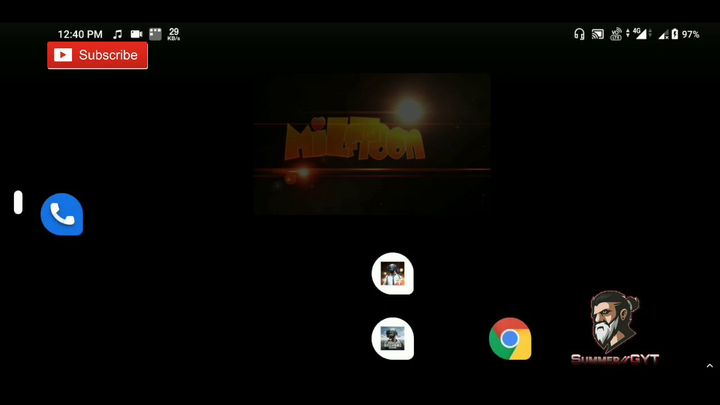
Task: Tap the 97% battery percentage
Action: pos(691,34)
